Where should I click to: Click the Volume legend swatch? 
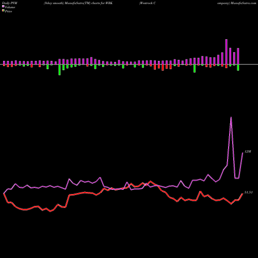[3, 6]
